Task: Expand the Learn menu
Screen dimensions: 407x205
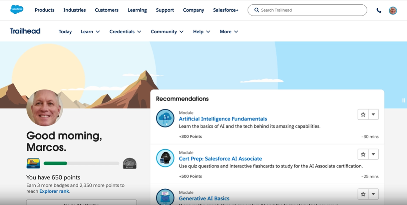Action: click(x=90, y=31)
